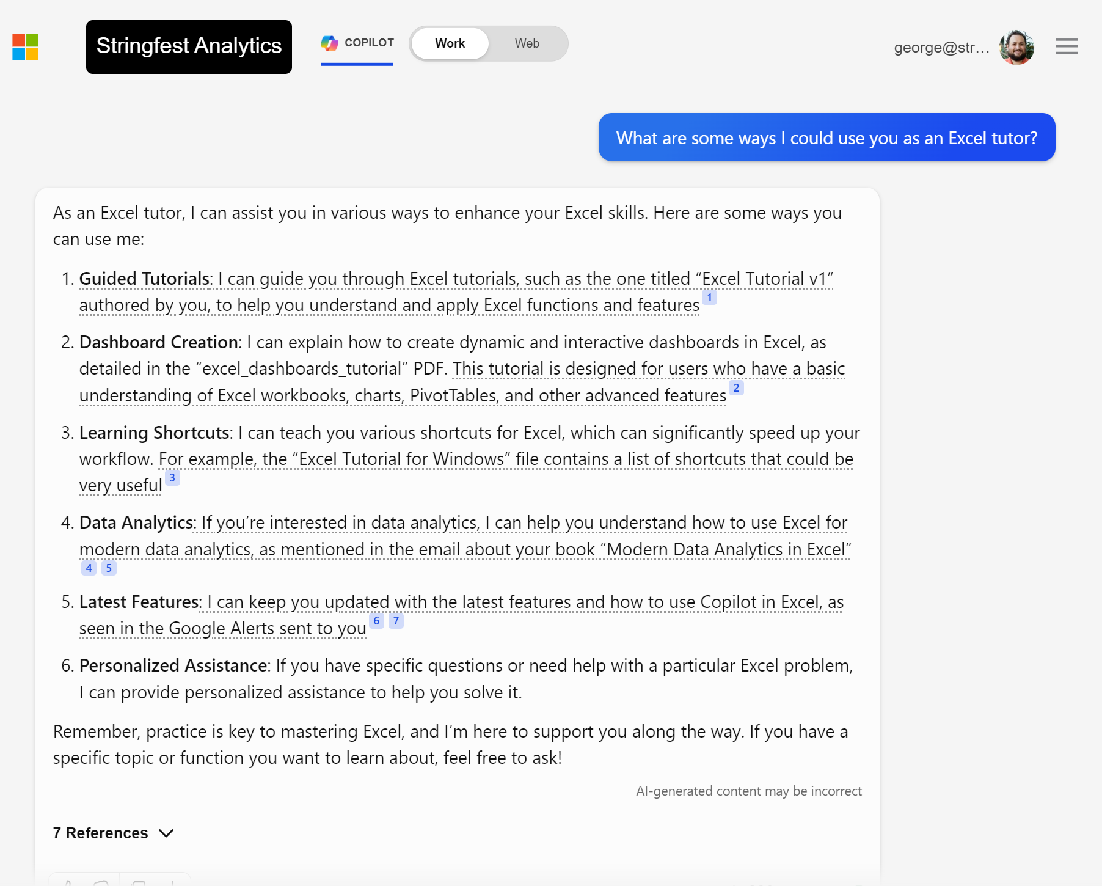Screen dimensions: 1102x886
Task: Open citation badge 7 for Latest Features
Action: [x=396, y=621]
